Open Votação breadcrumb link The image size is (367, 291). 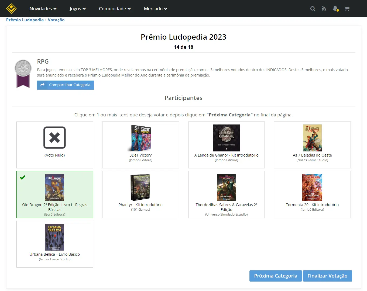click(56, 20)
